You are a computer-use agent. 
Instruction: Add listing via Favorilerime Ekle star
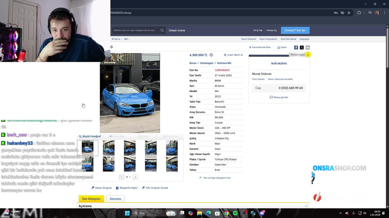[260, 47]
